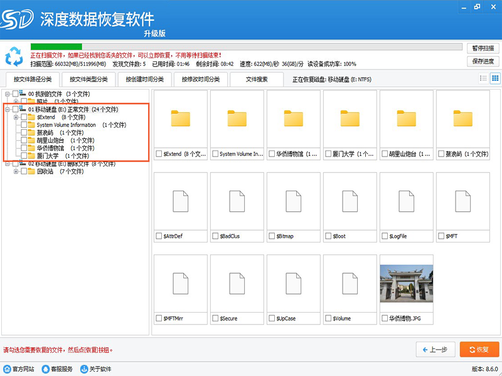The image size is (502, 376).
Task: Expand the $Extend folder tree node
Action: point(16,117)
